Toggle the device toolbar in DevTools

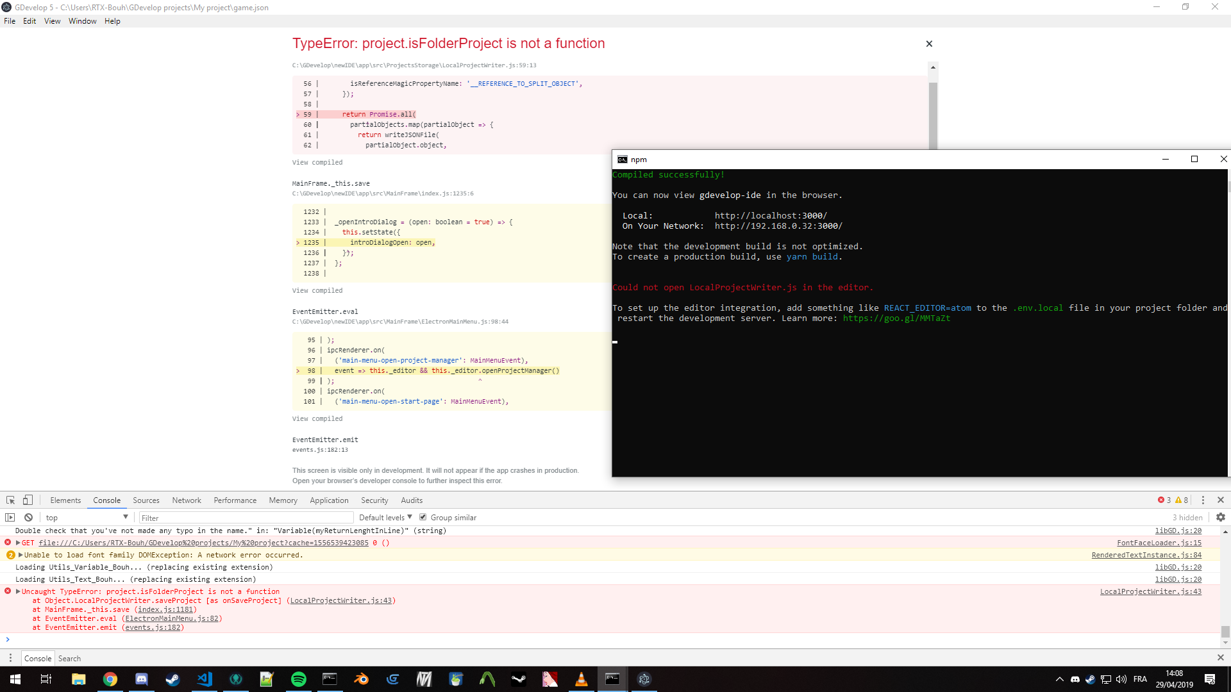(x=26, y=500)
